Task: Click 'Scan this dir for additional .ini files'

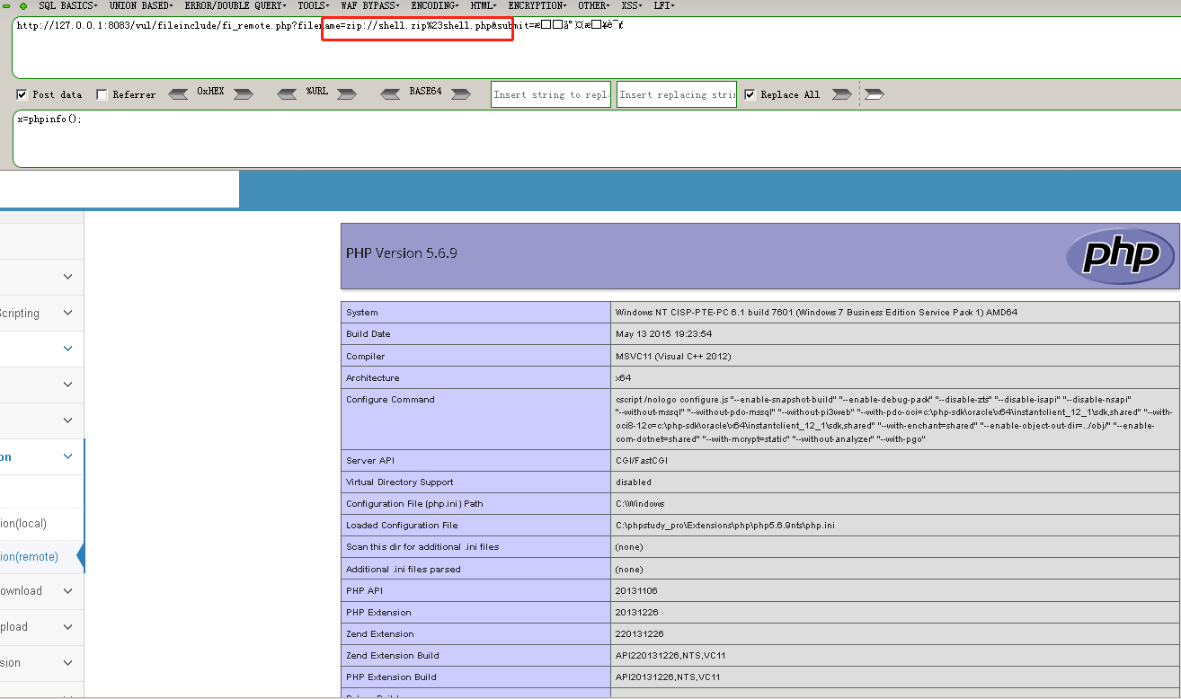Action: click(x=422, y=547)
